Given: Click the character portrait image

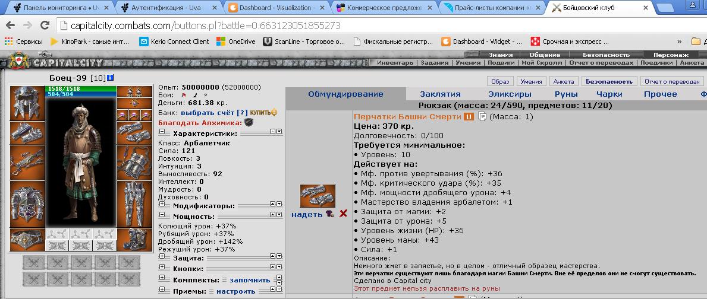Looking at the screenshot, I should (x=81, y=163).
